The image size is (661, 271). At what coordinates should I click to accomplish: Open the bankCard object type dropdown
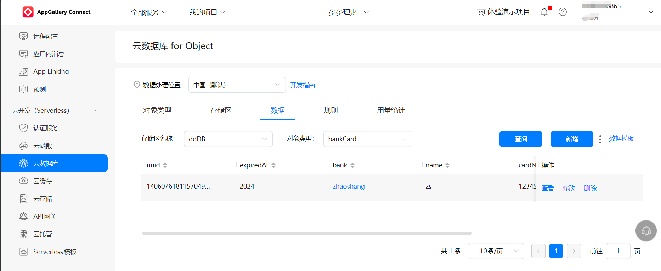click(x=368, y=139)
